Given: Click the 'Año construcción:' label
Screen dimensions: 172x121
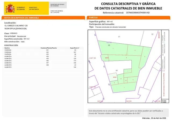Looking at the screenshot, I should (12, 42).
